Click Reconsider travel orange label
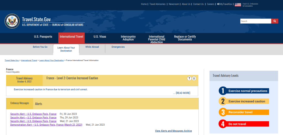The image size is (283, 135). pos(248,112)
